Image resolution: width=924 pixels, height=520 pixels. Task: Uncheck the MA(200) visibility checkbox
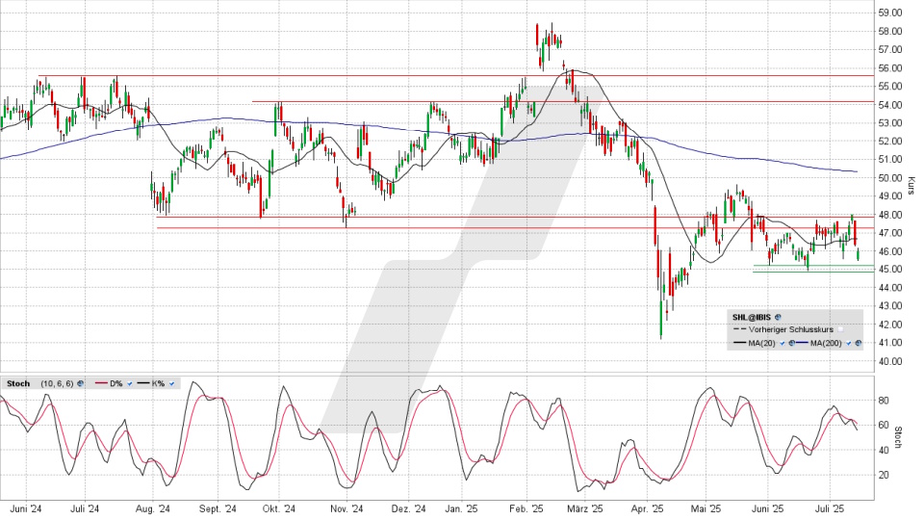[849, 343]
